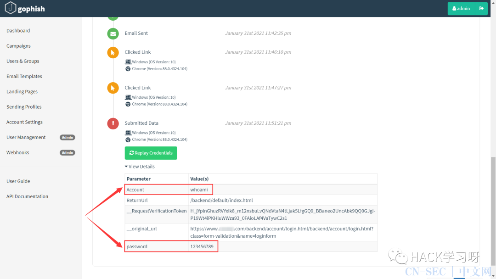Open Sending Profiles page
The width and height of the screenshot is (496, 279).
pyautogui.click(x=24, y=107)
